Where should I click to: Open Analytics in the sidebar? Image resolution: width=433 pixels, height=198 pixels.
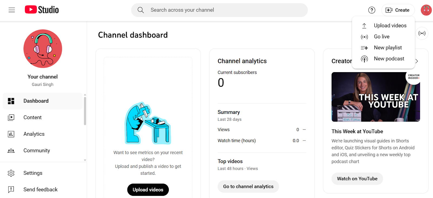click(x=43, y=134)
